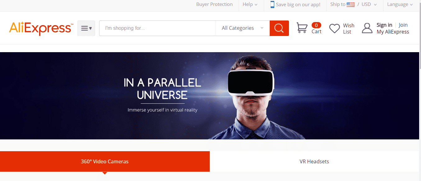Open the shopping cart icon
The height and width of the screenshot is (181, 421).
[x=302, y=28]
